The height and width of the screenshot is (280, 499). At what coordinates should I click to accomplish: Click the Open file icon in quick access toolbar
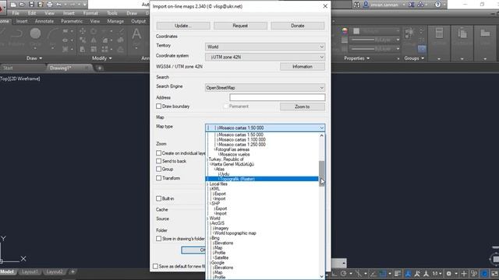[x=22, y=5]
